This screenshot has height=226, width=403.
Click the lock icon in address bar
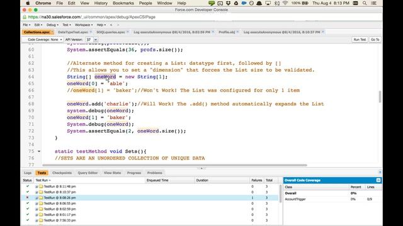click(x=25, y=17)
